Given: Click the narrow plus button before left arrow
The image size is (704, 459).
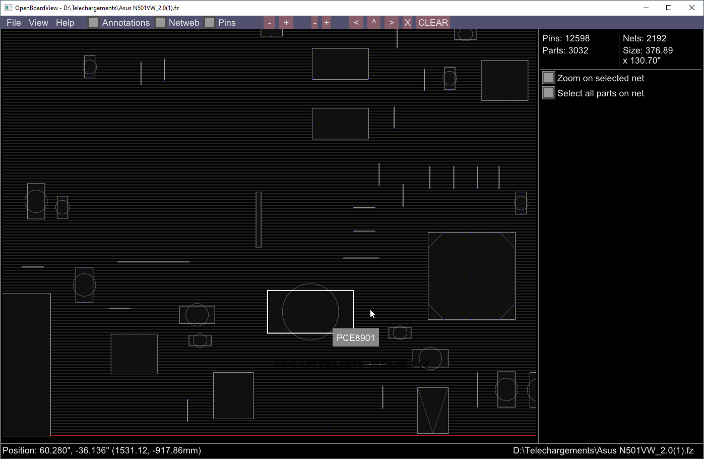Looking at the screenshot, I should tap(327, 23).
